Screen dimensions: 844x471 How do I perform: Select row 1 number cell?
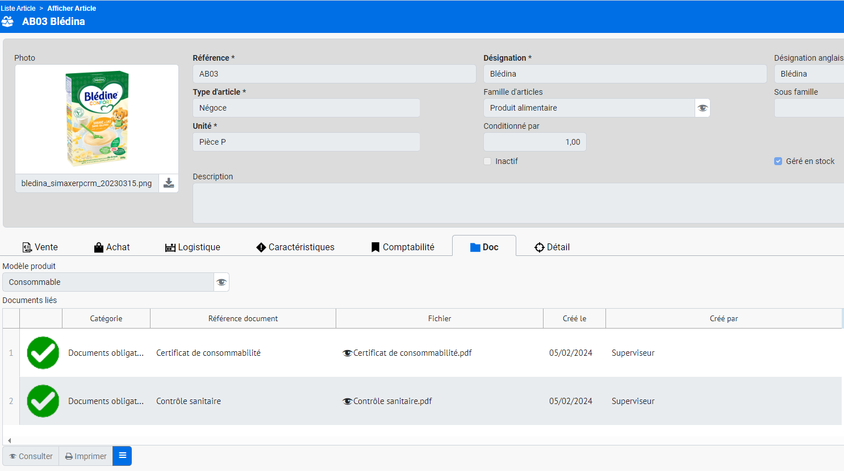coord(11,353)
